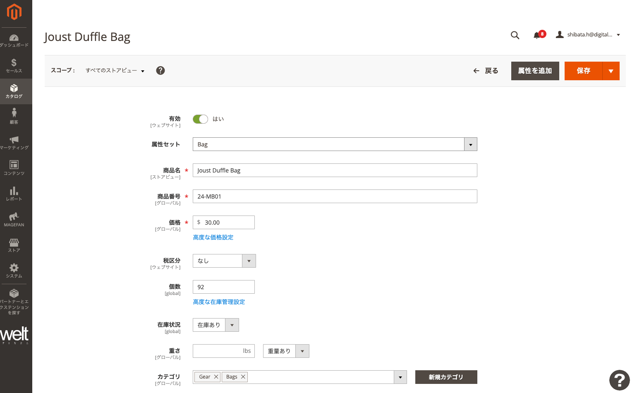Viewport: 637px width, 393px height.
Task: Open the スコープ store view selector
Action: click(115, 70)
